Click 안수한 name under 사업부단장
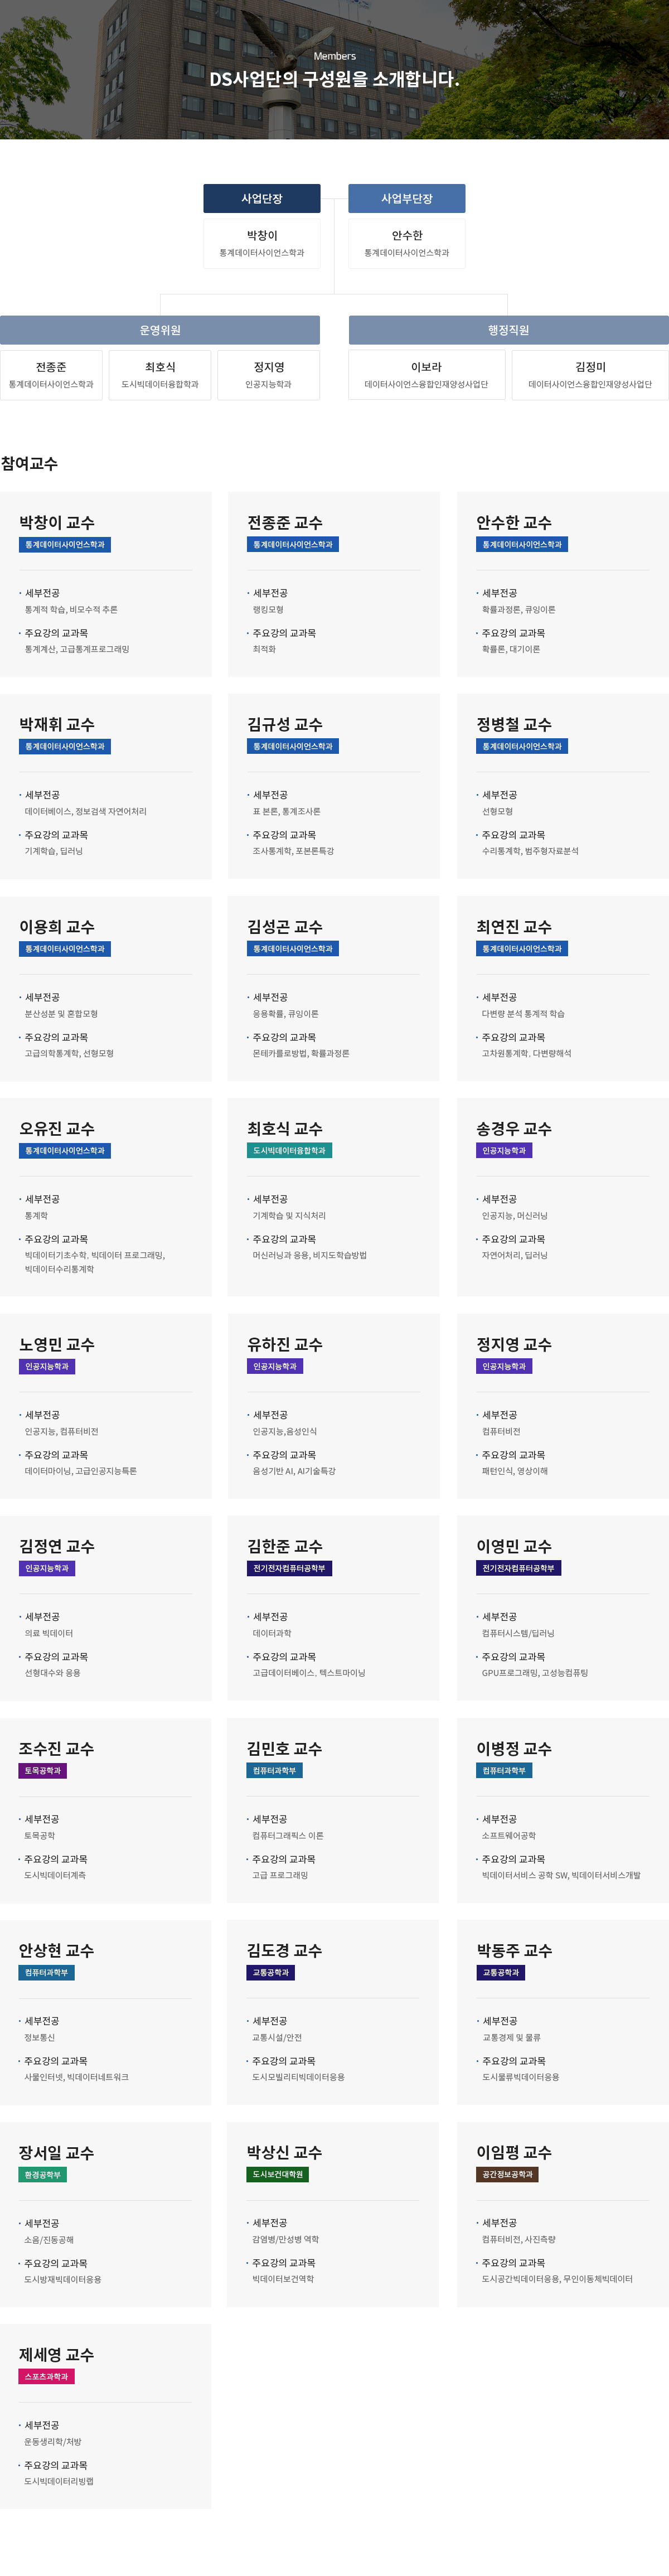 click(407, 236)
